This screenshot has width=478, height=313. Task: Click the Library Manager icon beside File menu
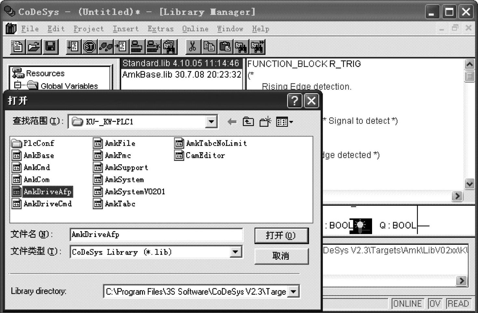(x=11, y=29)
